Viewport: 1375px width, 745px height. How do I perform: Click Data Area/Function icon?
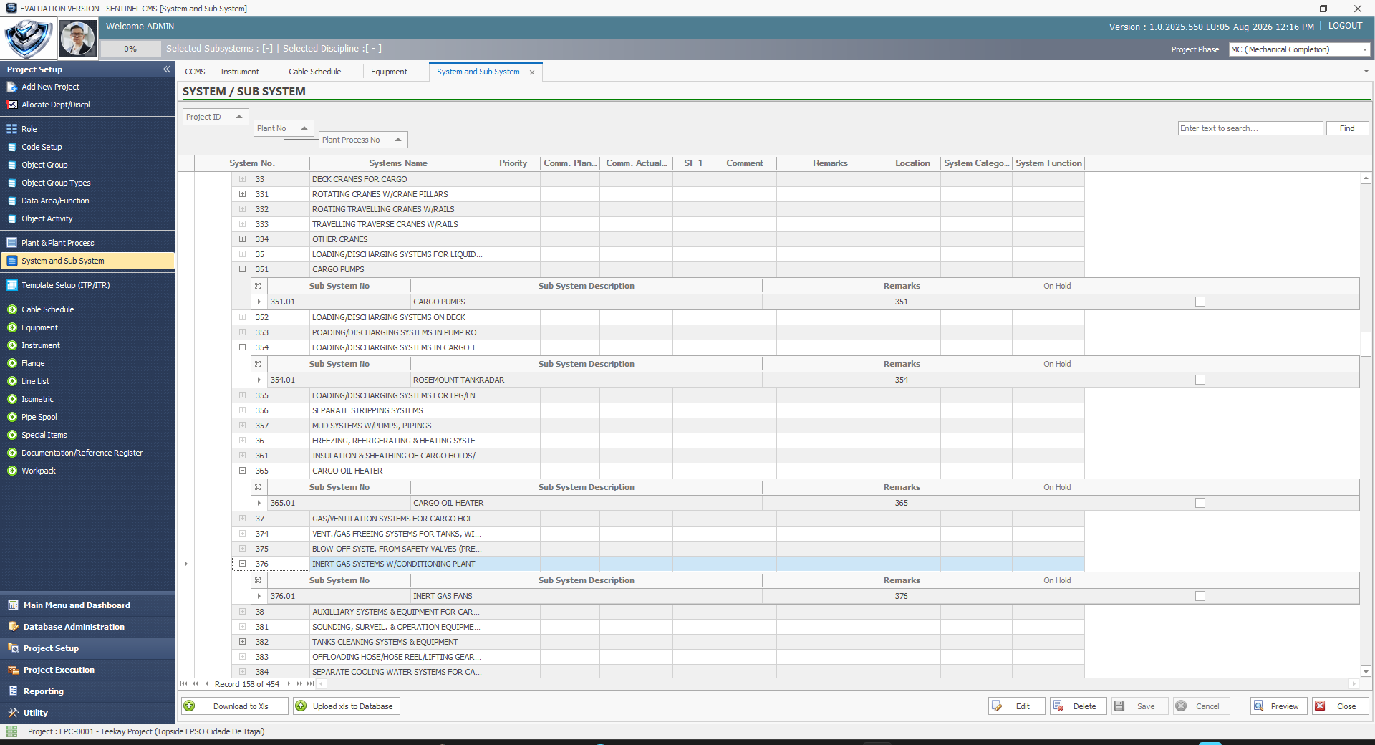click(x=12, y=201)
